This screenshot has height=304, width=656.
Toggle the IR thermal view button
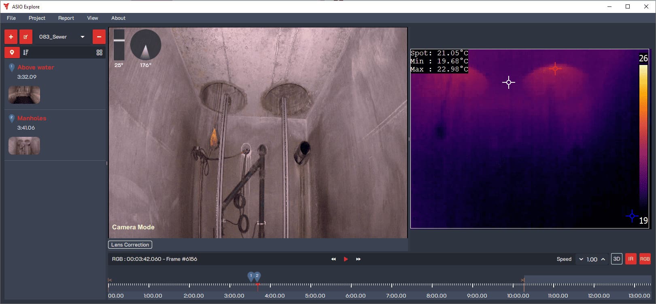(631, 259)
